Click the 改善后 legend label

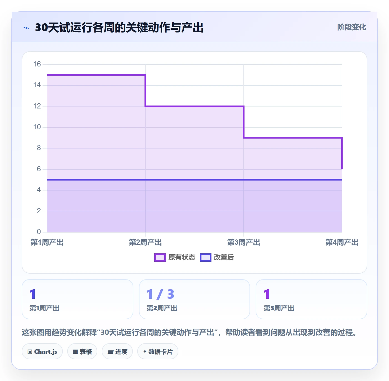coord(224,258)
